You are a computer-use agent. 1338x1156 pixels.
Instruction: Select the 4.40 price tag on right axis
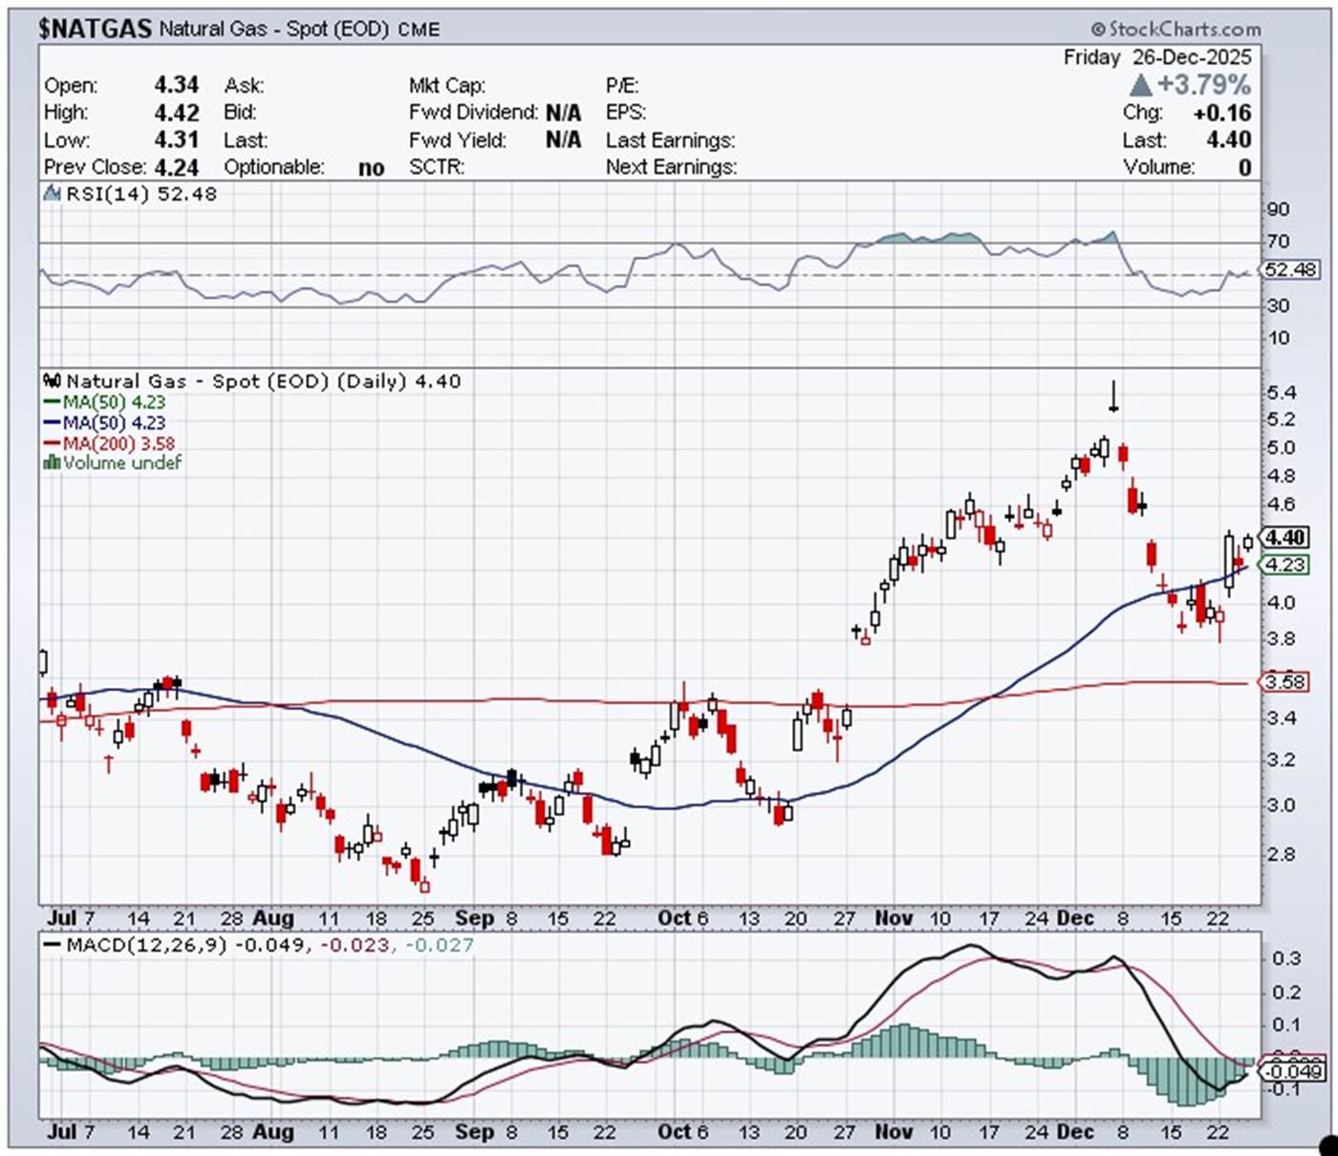1285,537
